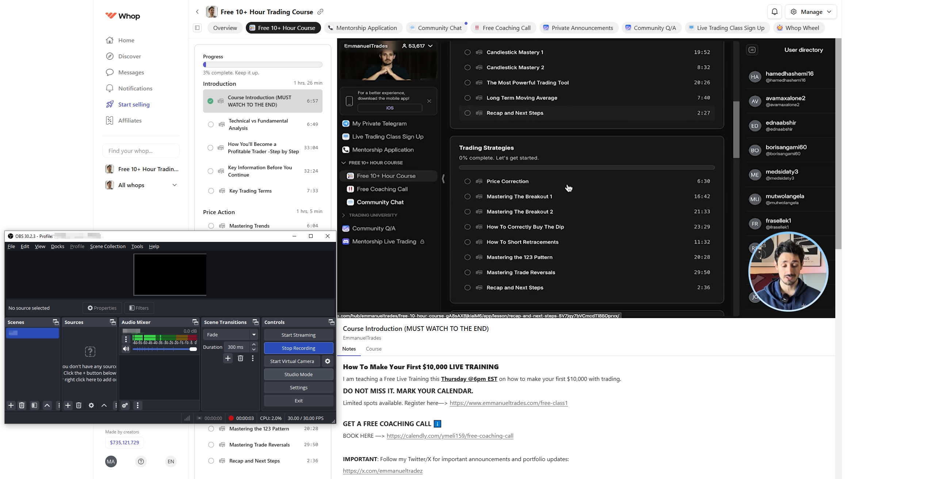This screenshot has height=479, width=935.
Task: Click Start Streaming in OBS
Action: pyautogui.click(x=298, y=335)
